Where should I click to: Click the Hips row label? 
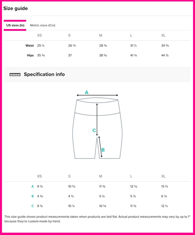(30, 55)
